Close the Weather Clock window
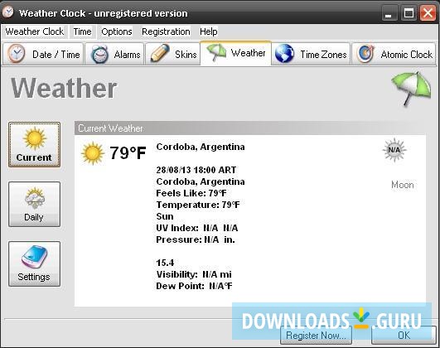Viewport: 440px width, 348px height. [x=428, y=13]
